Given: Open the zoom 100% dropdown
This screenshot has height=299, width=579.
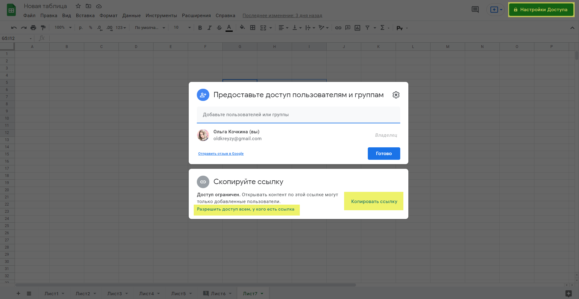Looking at the screenshot, I should 63,28.
